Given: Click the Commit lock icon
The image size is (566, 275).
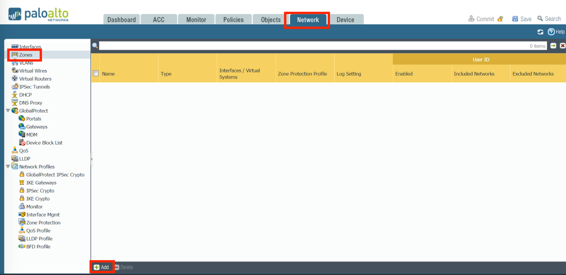Looking at the screenshot, I should [500, 19].
